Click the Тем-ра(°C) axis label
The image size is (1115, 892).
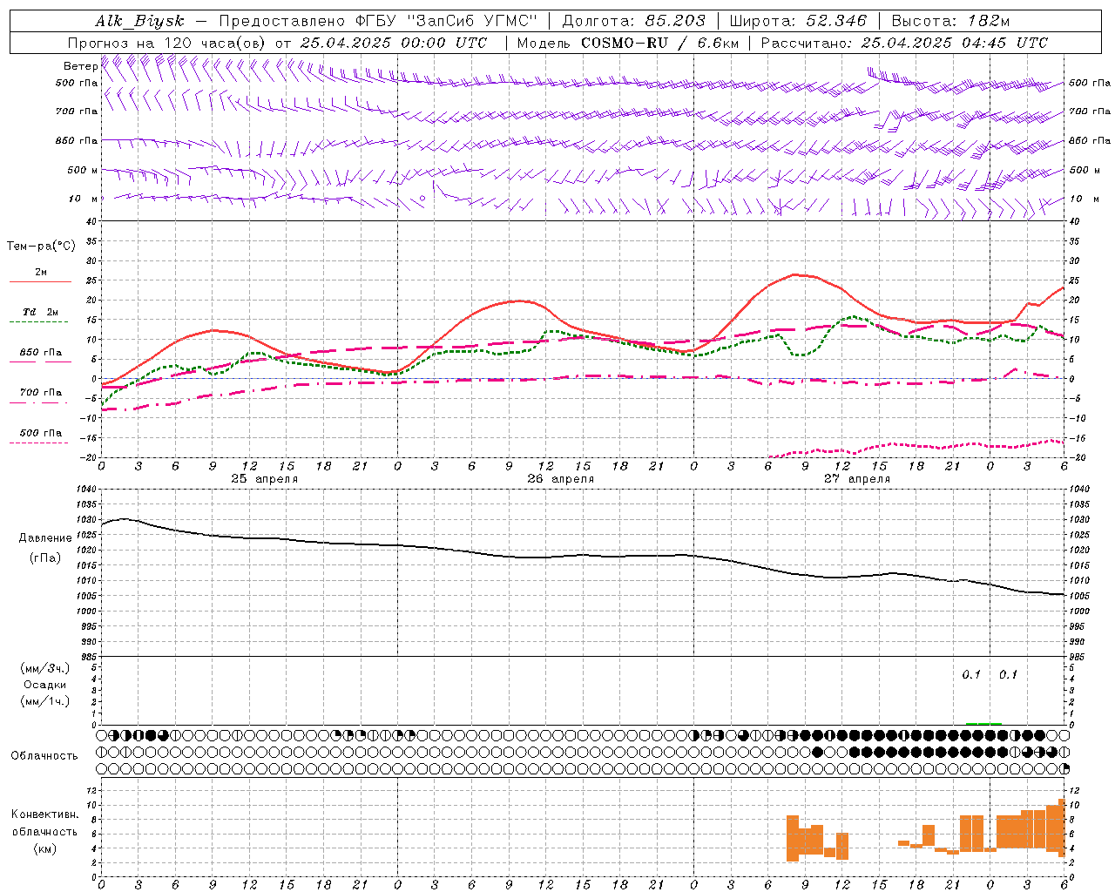[41, 246]
